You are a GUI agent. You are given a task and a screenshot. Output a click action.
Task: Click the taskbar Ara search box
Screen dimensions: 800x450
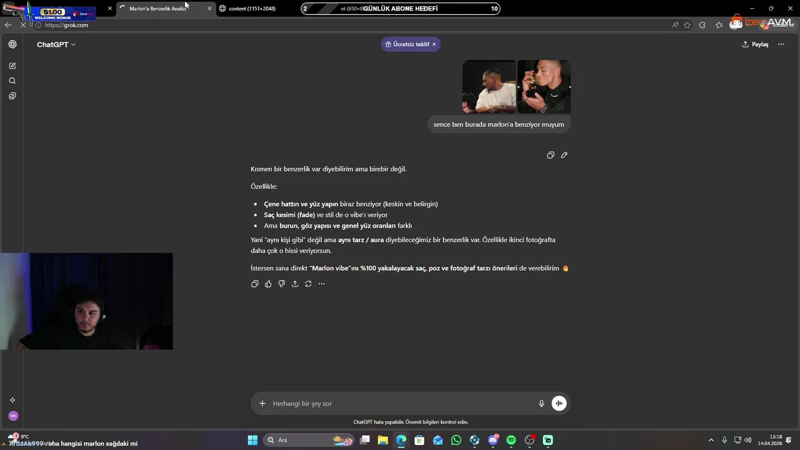click(x=309, y=440)
